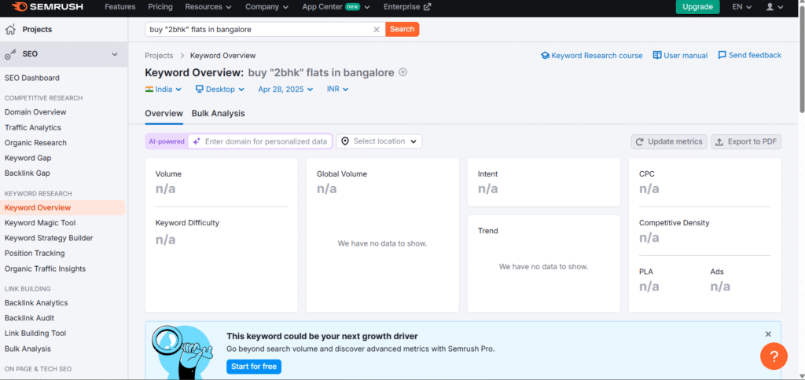Switch to the Overview tab
Viewport: 805px width, 380px height.
pyautogui.click(x=164, y=113)
